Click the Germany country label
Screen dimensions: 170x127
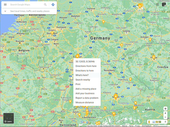click(100, 38)
